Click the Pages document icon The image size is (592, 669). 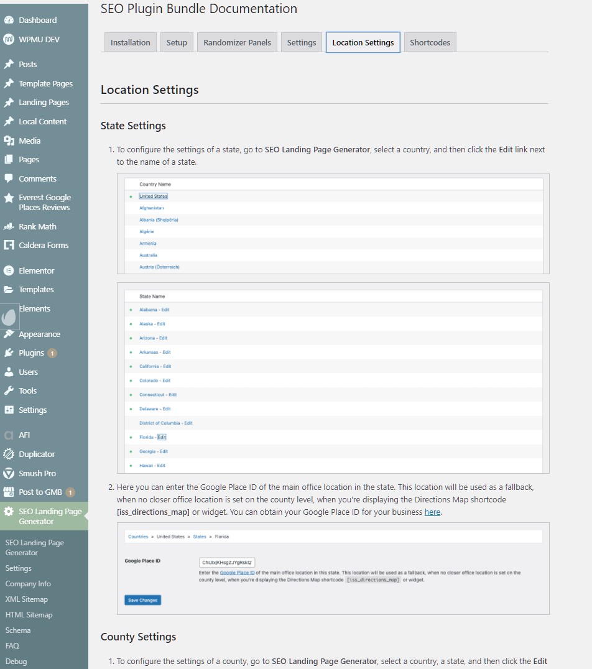(x=9, y=160)
